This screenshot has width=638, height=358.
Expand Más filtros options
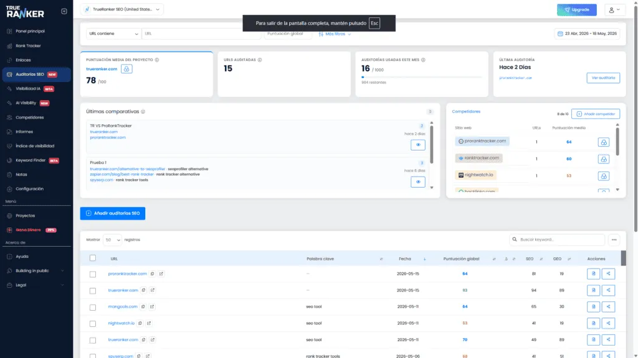coord(335,34)
